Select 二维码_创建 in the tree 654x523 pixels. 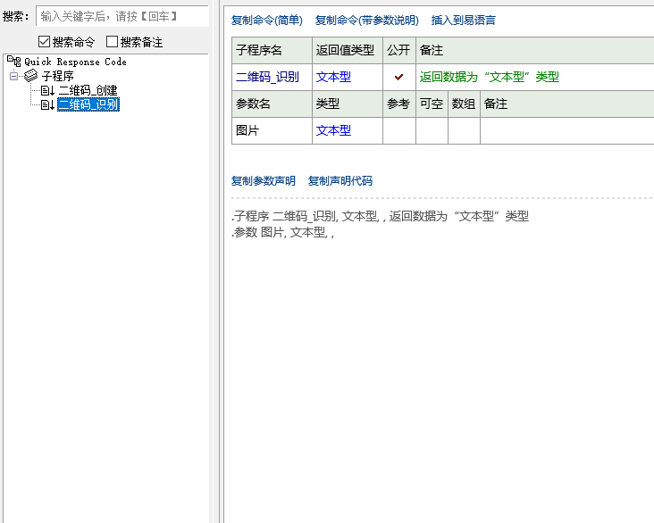tap(88, 90)
